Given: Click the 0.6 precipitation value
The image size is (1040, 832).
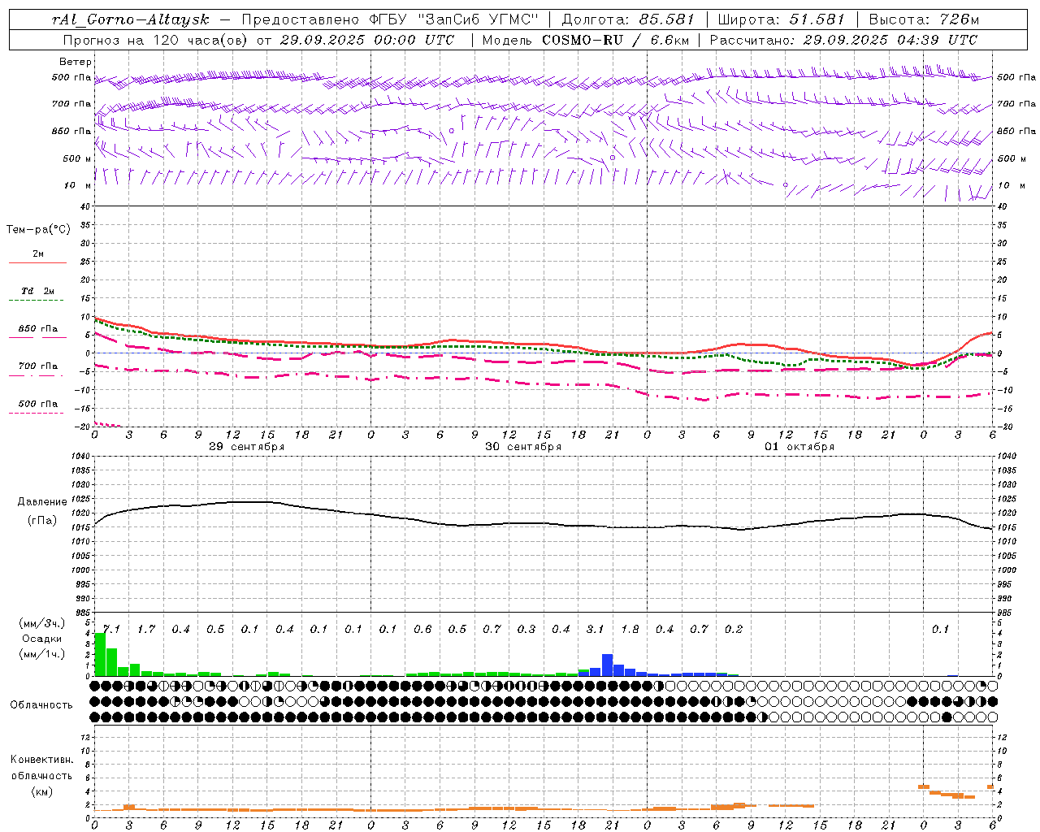Looking at the screenshot, I should pos(422,629).
